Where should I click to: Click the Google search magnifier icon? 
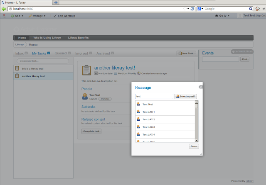[251, 9]
